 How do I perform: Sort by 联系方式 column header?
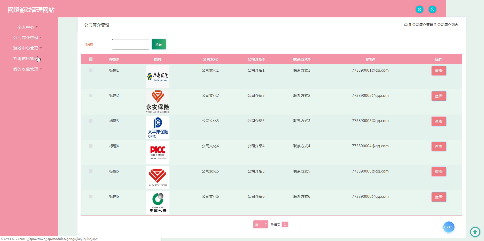pyautogui.click(x=302, y=59)
